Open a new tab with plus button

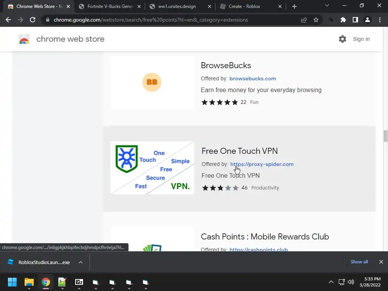coord(294,6)
